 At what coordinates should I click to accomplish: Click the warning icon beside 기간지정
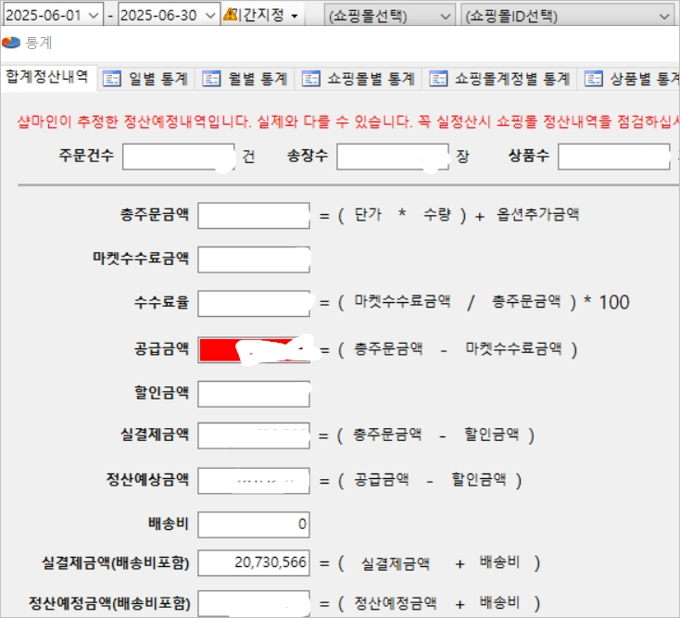(x=230, y=14)
